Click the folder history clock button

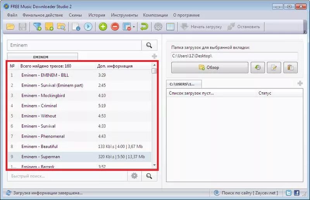(x=258, y=68)
